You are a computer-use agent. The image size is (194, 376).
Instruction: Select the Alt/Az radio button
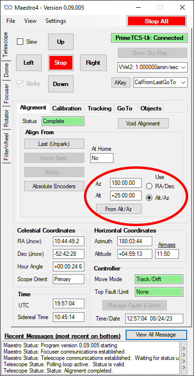click(x=149, y=198)
